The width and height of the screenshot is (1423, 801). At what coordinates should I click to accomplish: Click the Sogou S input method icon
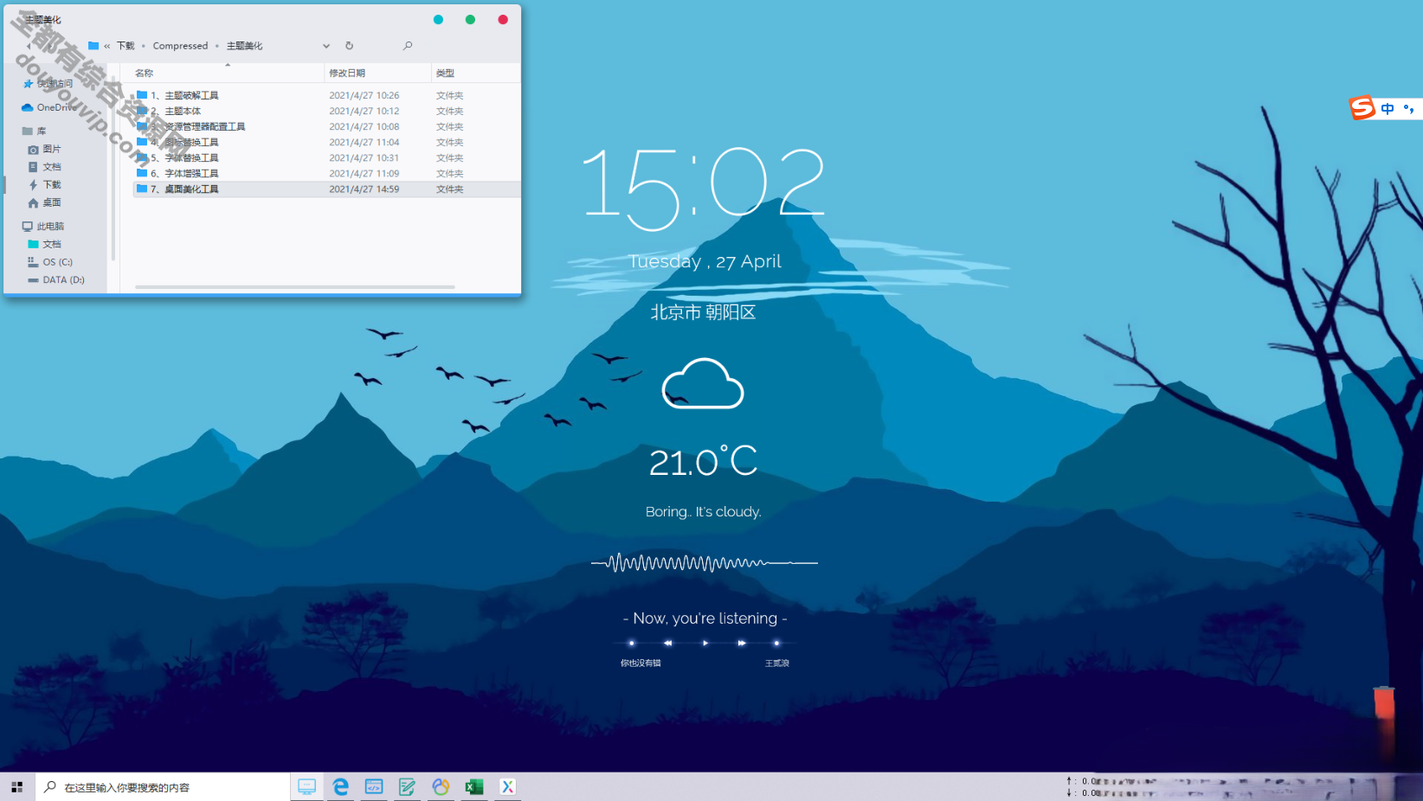pos(1362,108)
